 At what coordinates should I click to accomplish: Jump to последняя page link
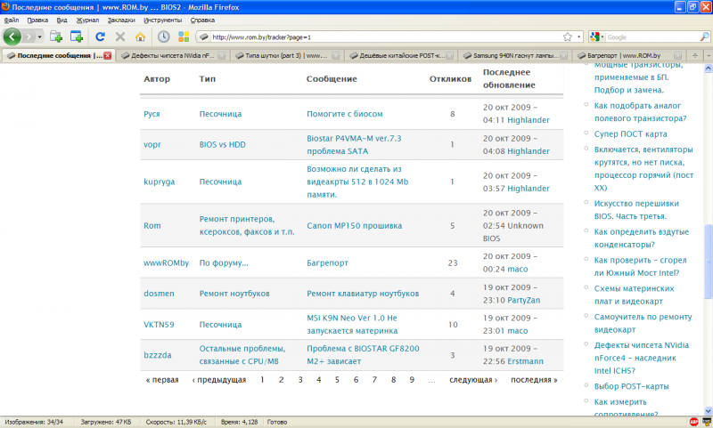pyautogui.click(x=534, y=380)
